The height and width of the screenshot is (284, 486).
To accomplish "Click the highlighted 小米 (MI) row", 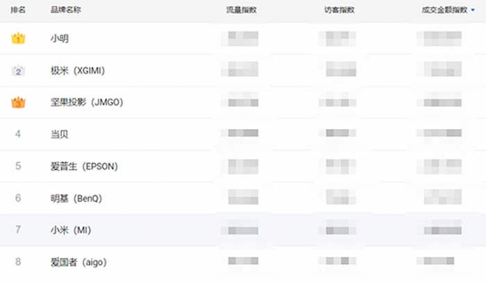I will coord(243,230).
